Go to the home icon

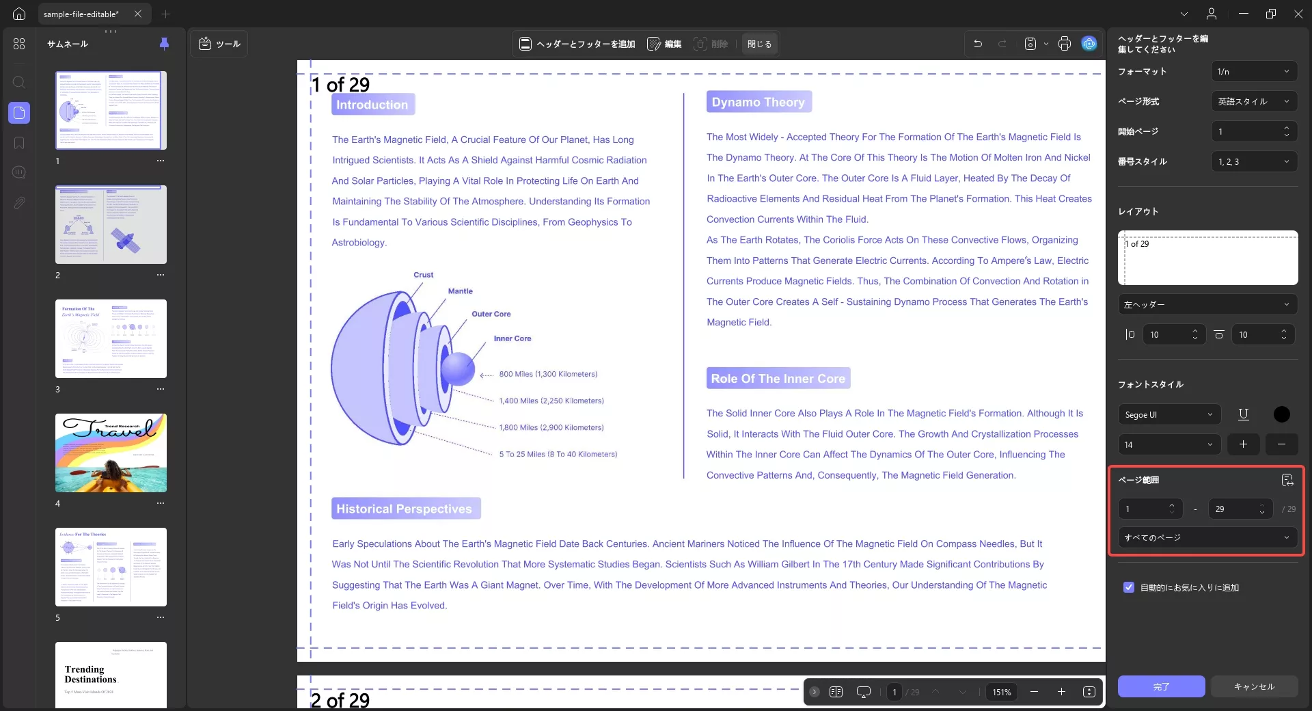click(x=19, y=14)
